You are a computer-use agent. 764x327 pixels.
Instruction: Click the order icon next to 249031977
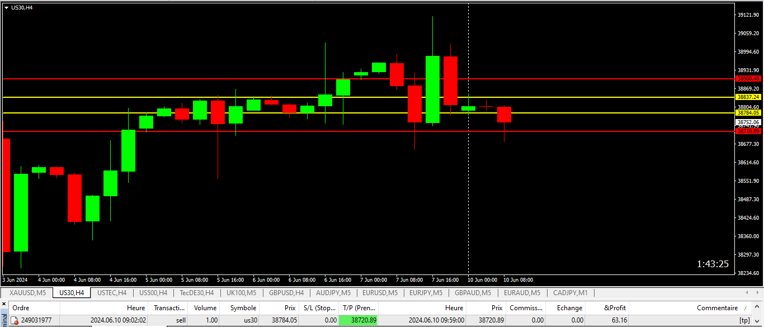[15, 320]
